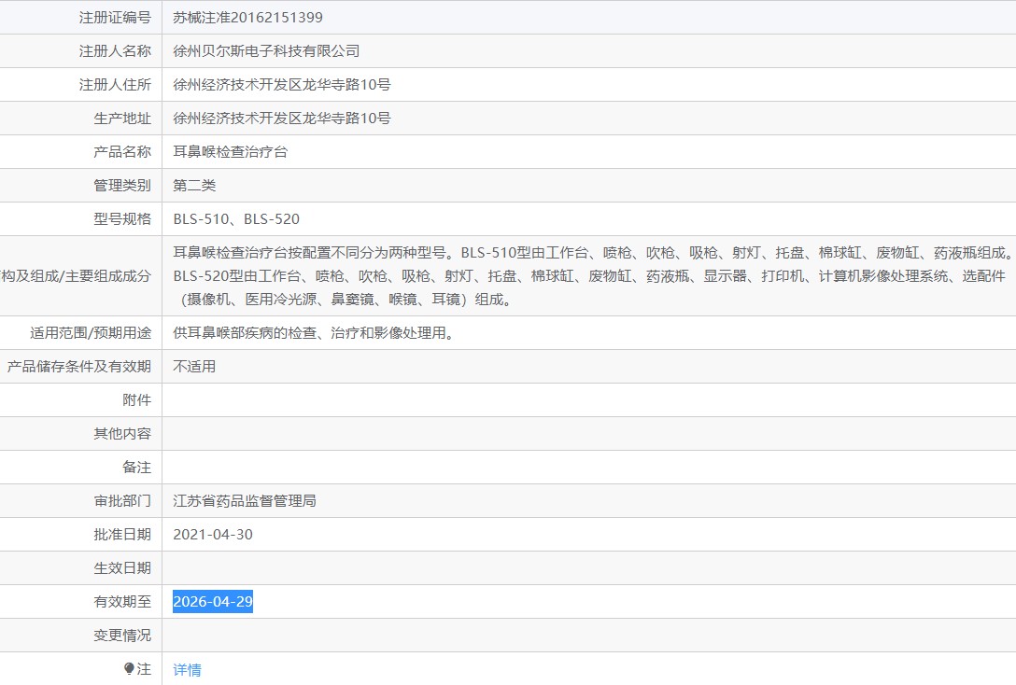
Task: Click the 注册人名称 label
Action: tap(115, 51)
